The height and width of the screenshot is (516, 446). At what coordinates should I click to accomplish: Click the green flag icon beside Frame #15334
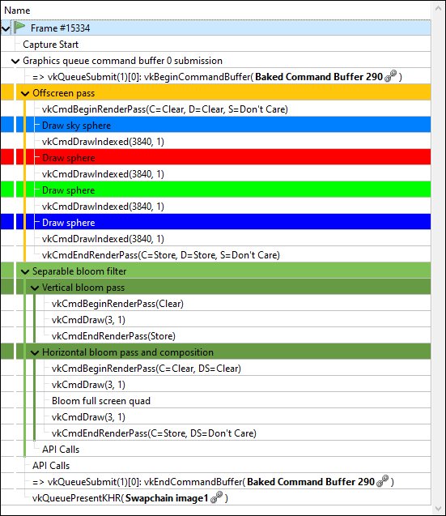[x=19, y=28]
